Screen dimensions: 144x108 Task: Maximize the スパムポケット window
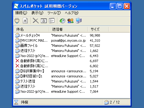pos(120,6)
